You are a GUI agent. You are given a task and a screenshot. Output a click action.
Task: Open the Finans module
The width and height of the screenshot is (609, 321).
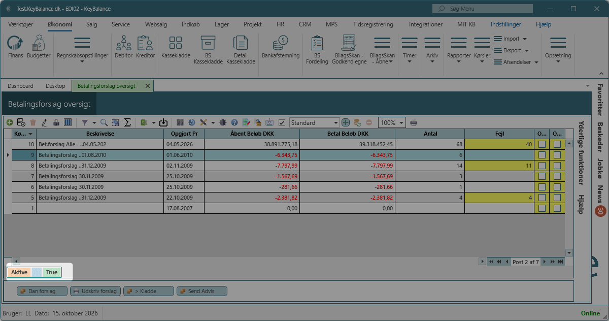[x=15, y=46]
